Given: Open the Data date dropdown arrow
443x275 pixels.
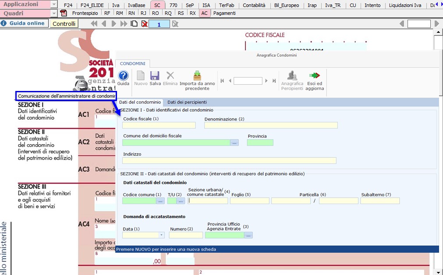Looking at the screenshot, I should click(162, 235).
